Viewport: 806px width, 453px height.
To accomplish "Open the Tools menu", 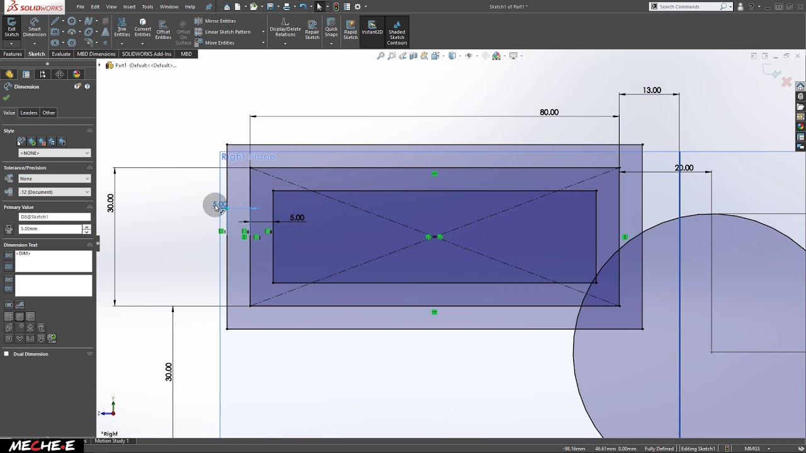I will coord(147,7).
